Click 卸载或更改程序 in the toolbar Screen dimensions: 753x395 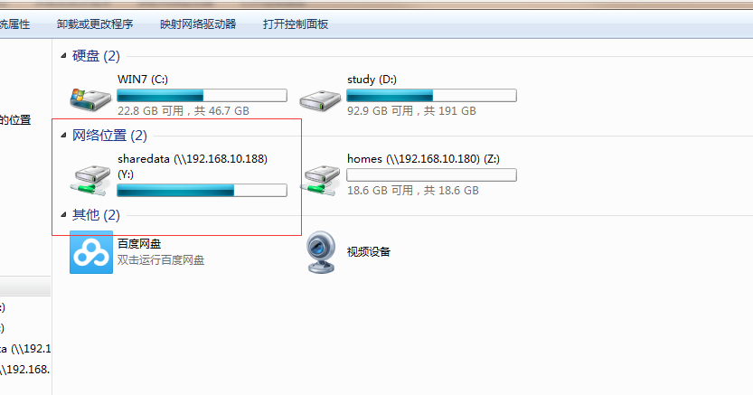point(95,24)
